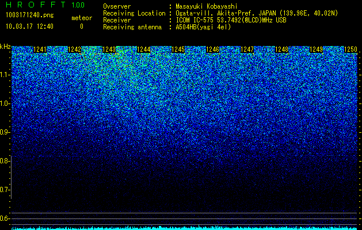Click the 1249 time marker label
Image resolution: width=362 pixels, height=230 pixels.
point(317,49)
